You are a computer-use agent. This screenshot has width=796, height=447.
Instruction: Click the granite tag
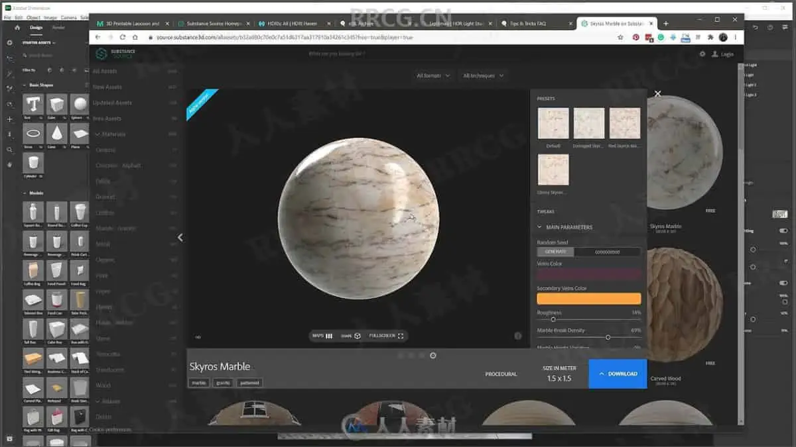222,383
